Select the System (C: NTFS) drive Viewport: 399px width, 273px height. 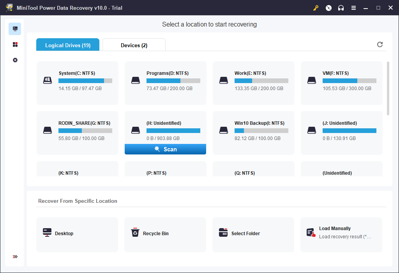[78, 83]
